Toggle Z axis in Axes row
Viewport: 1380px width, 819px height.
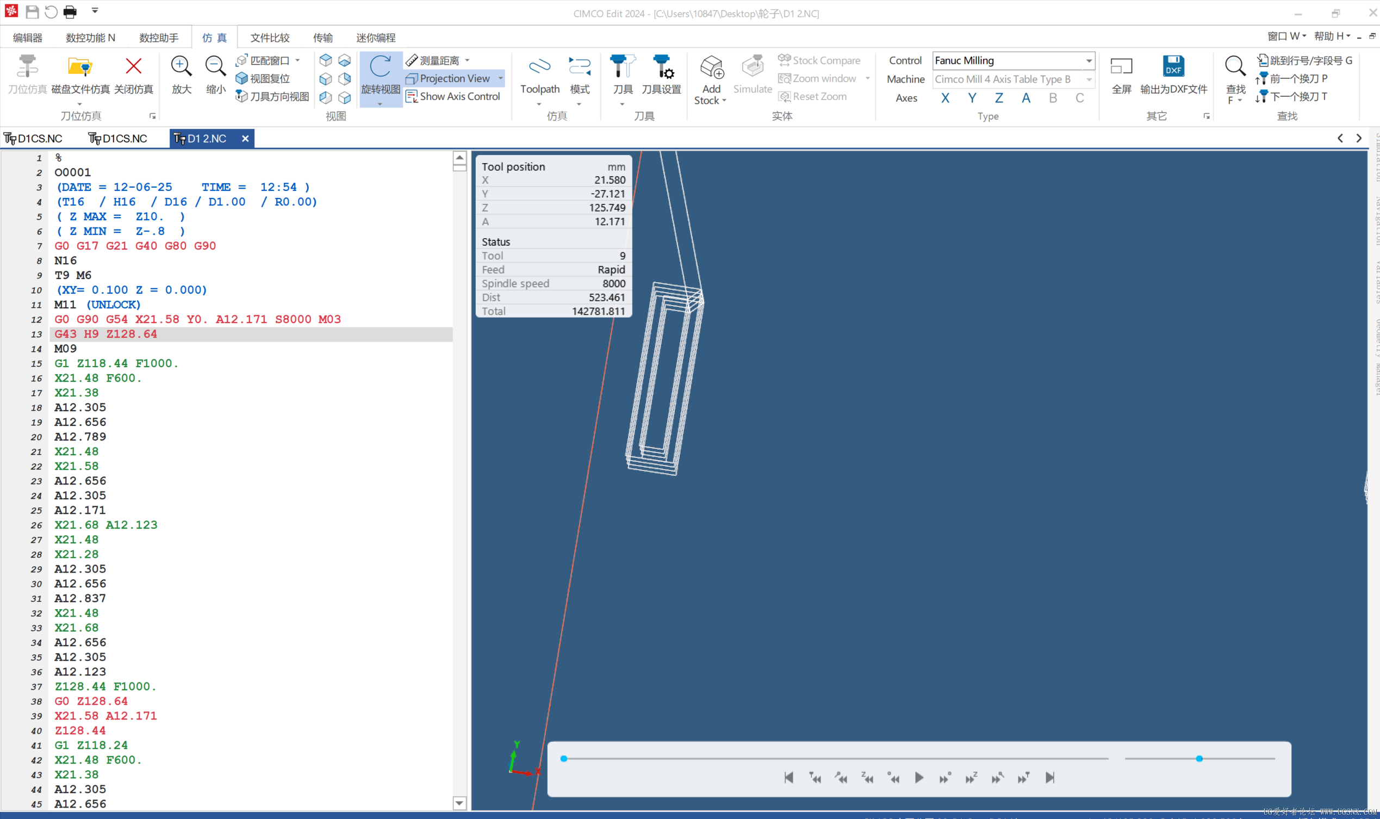tap(999, 98)
